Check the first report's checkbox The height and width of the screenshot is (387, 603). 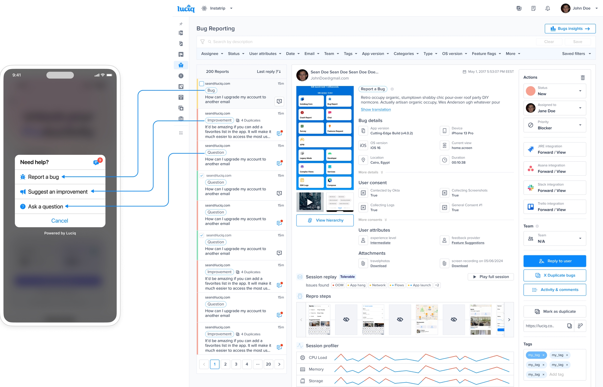click(202, 84)
